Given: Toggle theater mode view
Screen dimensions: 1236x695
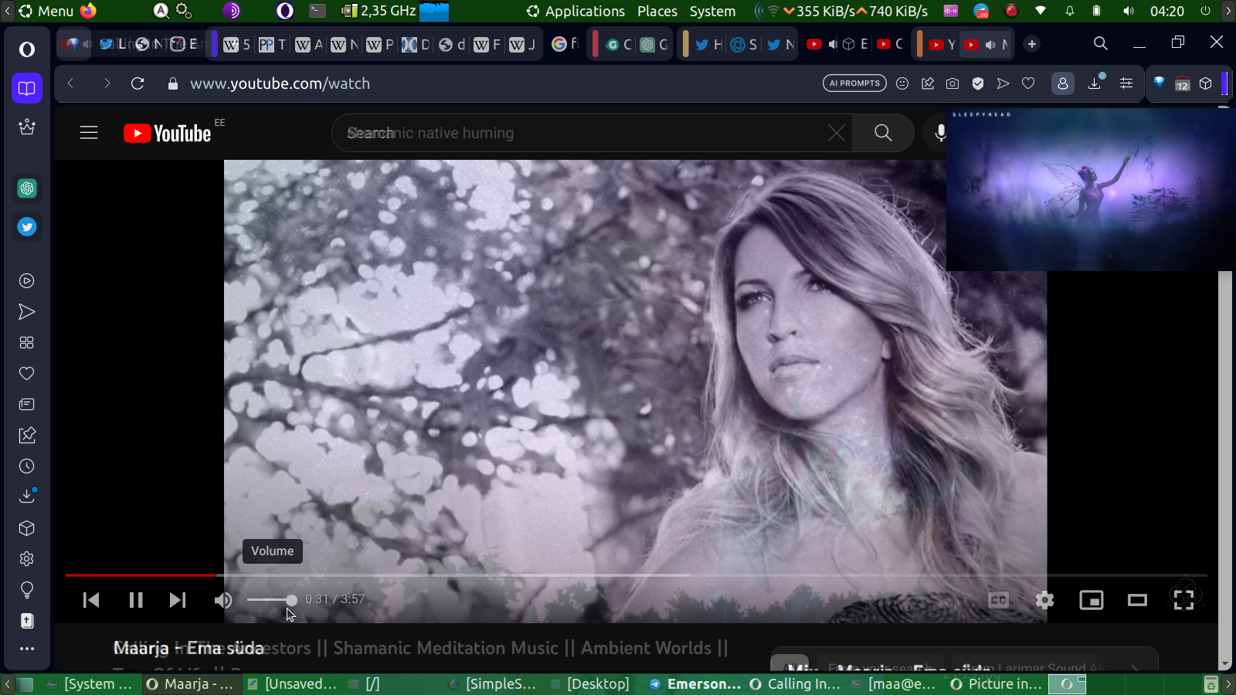Looking at the screenshot, I should coord(1137,600).
